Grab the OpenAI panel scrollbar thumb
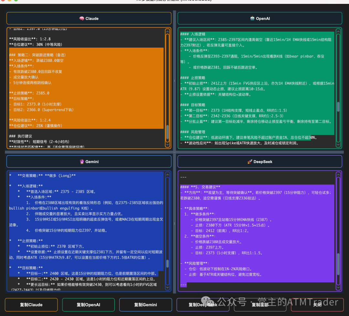This screenshot has height=316, width=349. (x=338, y=107)
